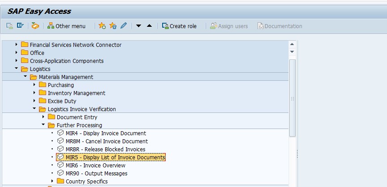Select the Office folder icon
This screenshot has width=387, height=187.
pyautogui.click(x=25, y=52)
